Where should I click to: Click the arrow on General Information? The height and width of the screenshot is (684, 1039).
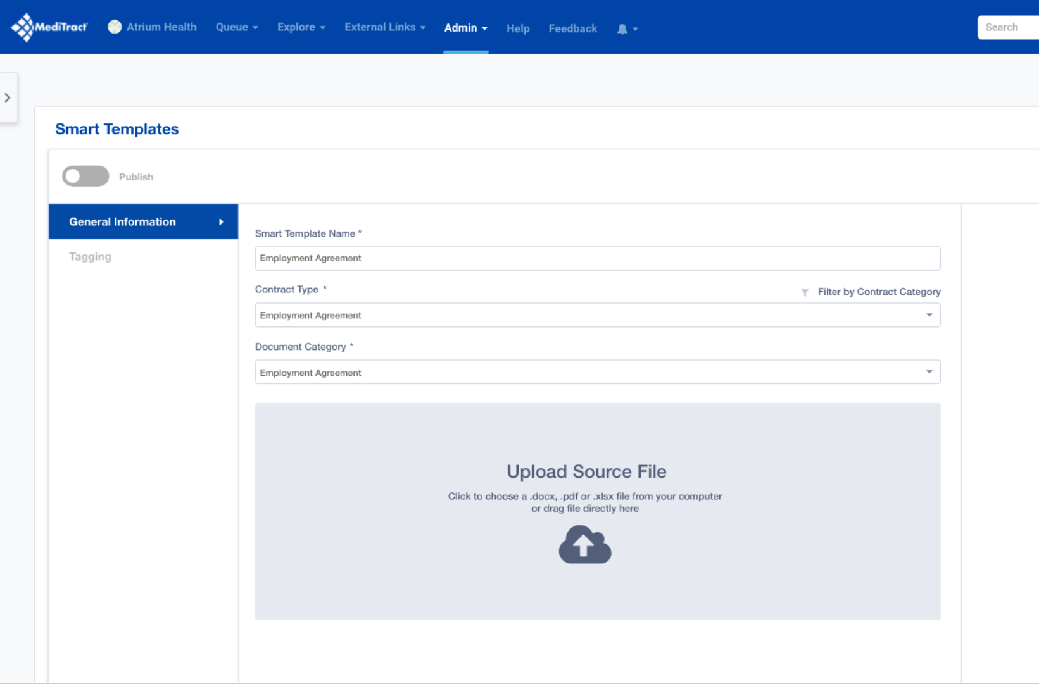[x=220, y=221]
